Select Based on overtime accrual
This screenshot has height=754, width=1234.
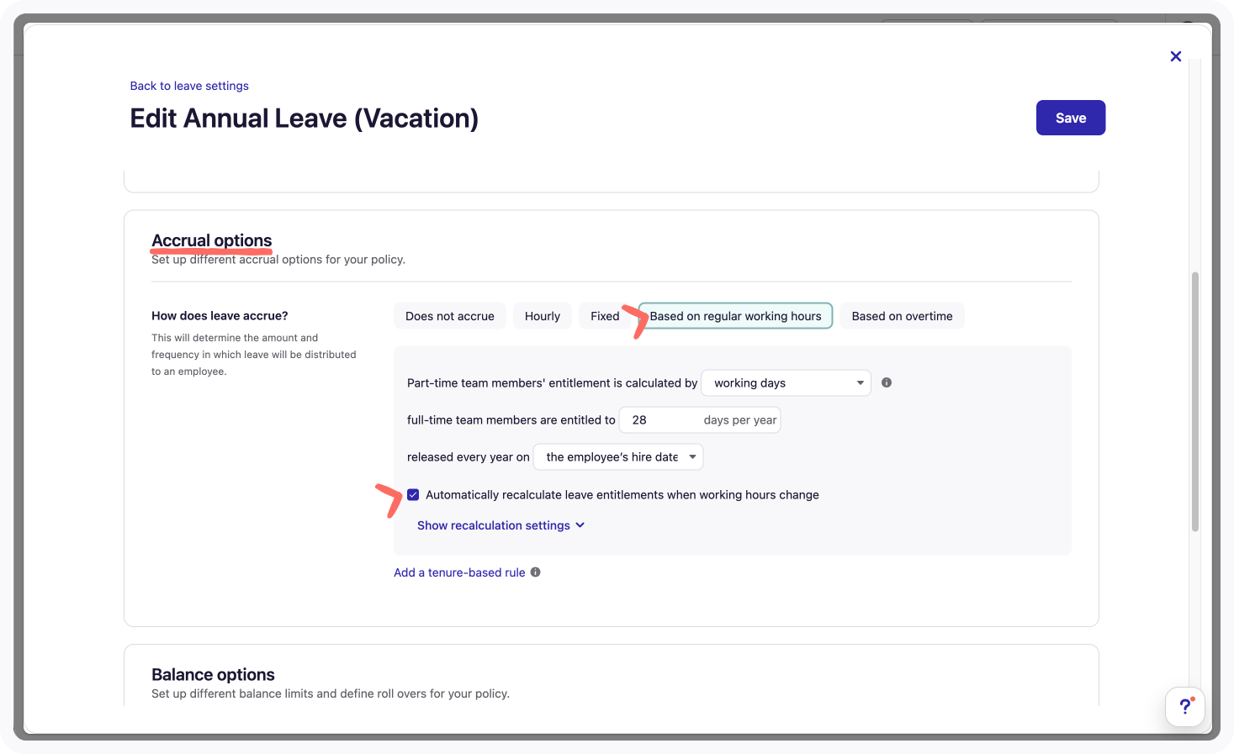click(903, 316)
